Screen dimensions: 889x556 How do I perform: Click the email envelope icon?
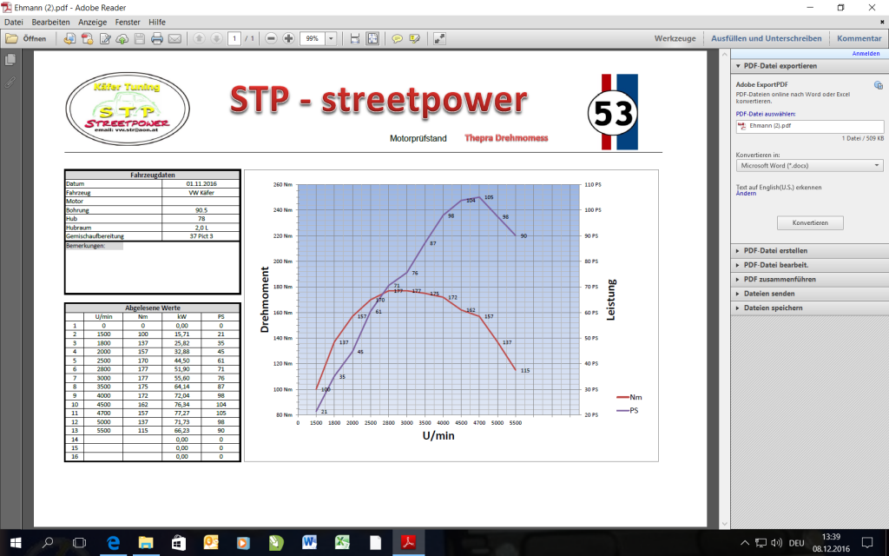click(x=175, y=38)
